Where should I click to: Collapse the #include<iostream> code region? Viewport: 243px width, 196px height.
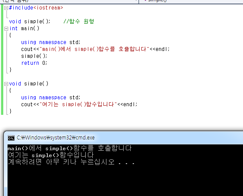coord(6,8)
